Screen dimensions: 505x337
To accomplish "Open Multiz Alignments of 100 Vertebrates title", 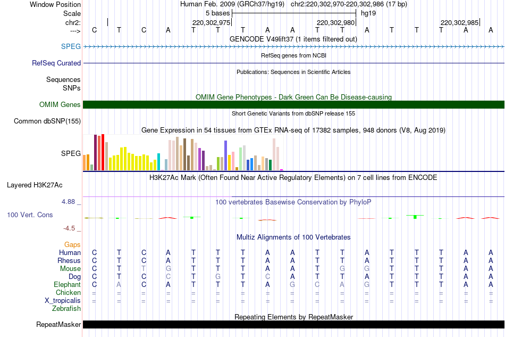I will pyautogui.click(x=293, y=237).
